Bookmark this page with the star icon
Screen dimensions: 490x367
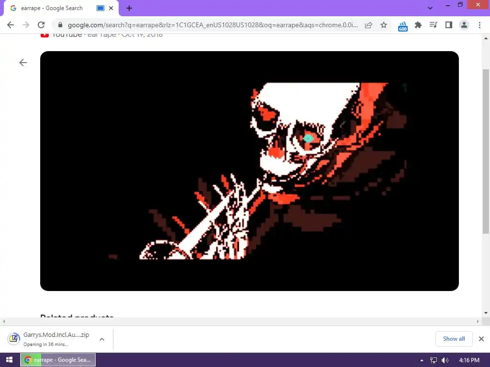point(384,25)
